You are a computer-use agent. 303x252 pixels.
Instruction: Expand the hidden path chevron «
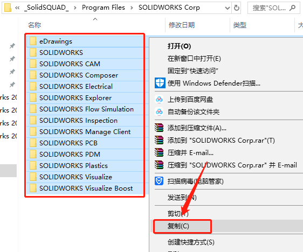click(x=17, y=8)
